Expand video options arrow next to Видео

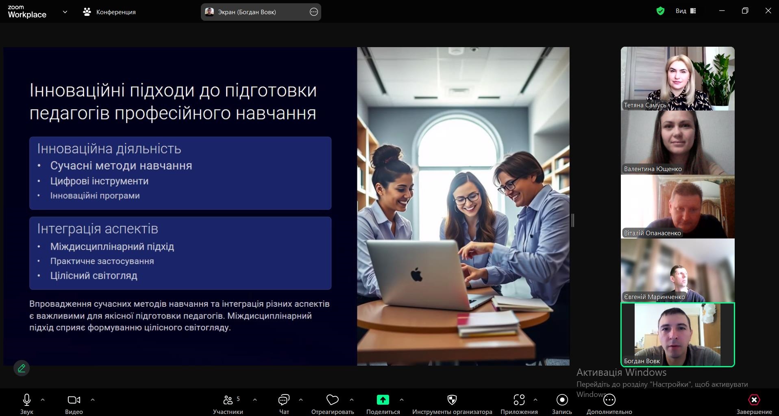coord(93,400)
